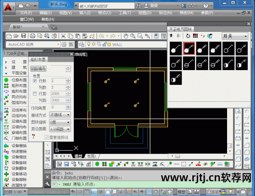The image size is (255, 196).
Task: Increase 行数 with the stepper arrows
Action: point(68,80)
